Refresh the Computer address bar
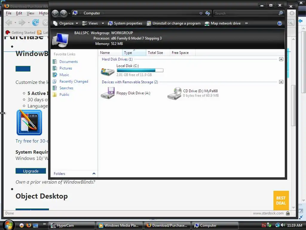The image size is (306, 230). pyautogui.click(x=208, y=13)
